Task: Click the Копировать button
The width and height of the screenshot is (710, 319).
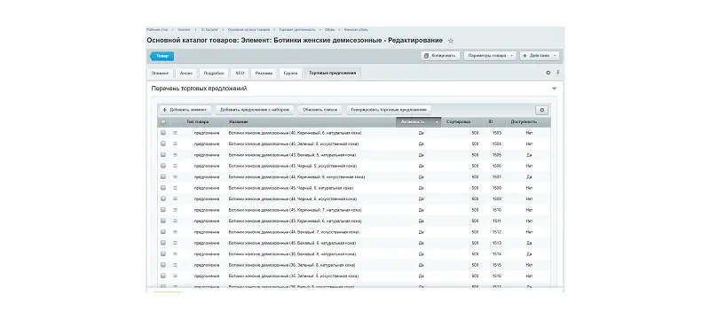Action: click(x=440, y=56)
